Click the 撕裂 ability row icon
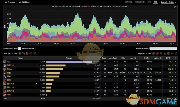This screenshot has height=107, width=180. click(5, 73)
